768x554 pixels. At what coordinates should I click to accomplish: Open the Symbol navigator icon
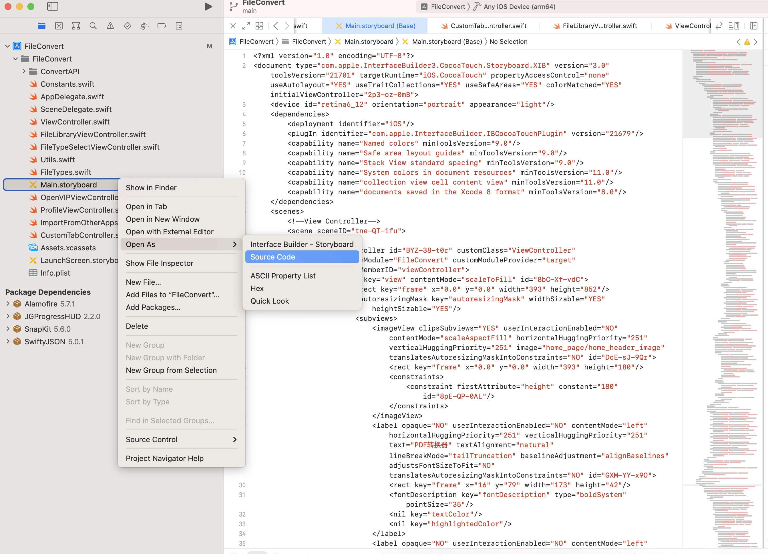coord(76,26)
